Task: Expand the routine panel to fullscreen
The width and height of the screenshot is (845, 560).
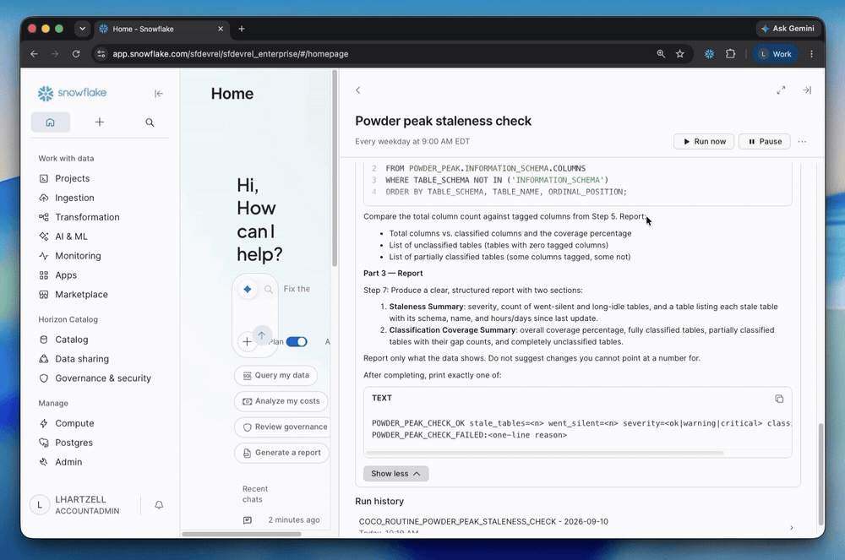Action: [781, 90]
